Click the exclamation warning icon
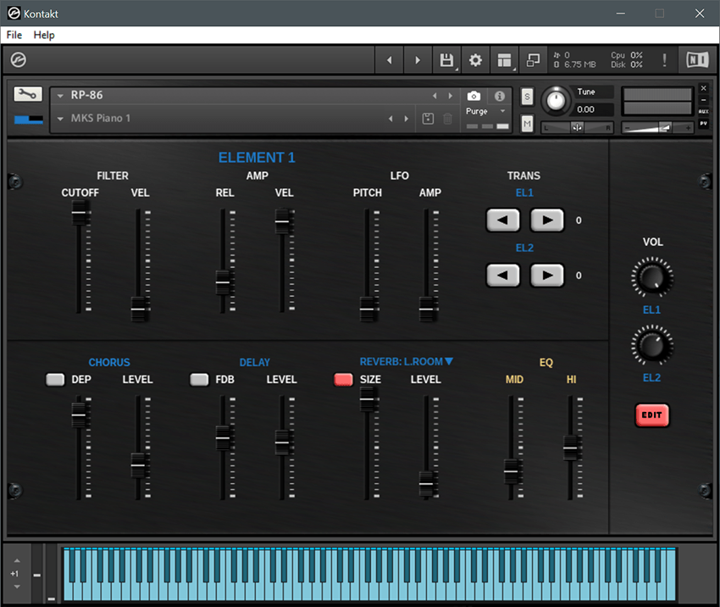This screenshot has height=607, width=720. (664, 60)
